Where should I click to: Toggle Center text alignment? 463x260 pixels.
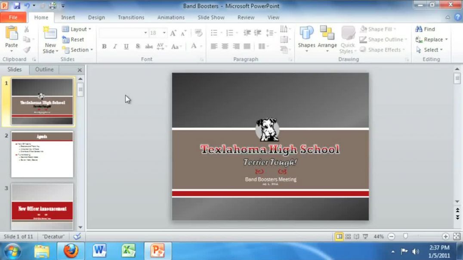coord(225,46)
